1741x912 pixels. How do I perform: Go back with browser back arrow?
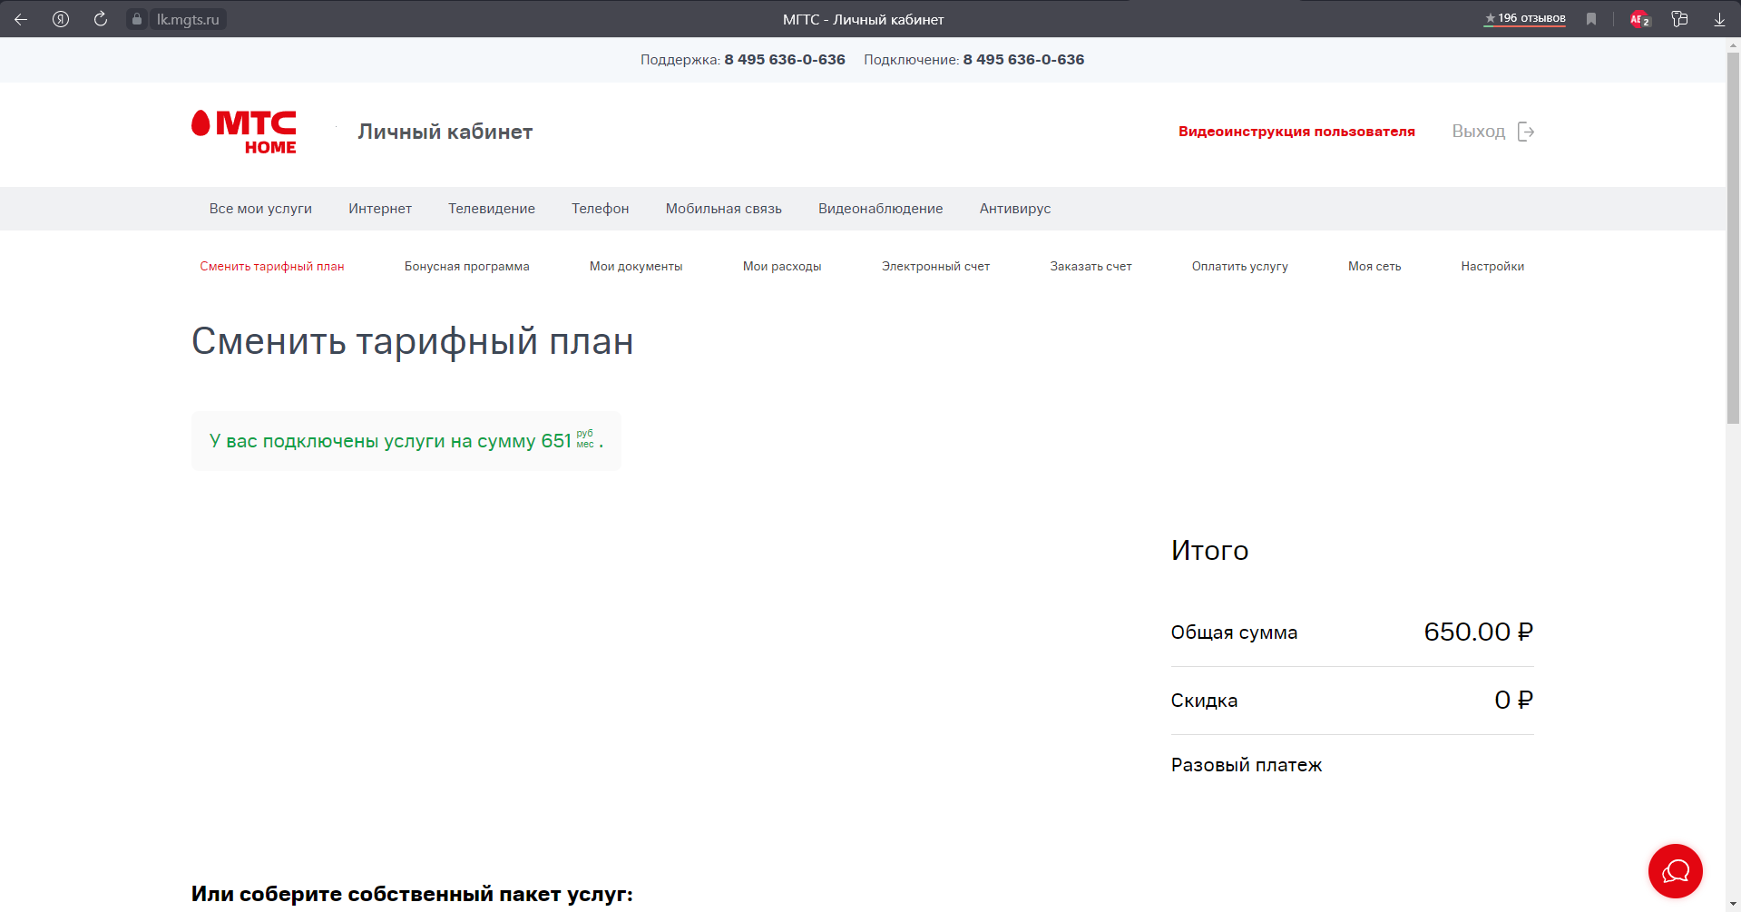[21, 19]
